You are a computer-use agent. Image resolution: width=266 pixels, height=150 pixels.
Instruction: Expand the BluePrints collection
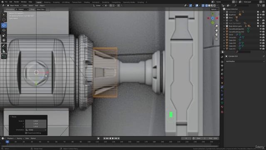pyautogui.click(x=224, y=15)
